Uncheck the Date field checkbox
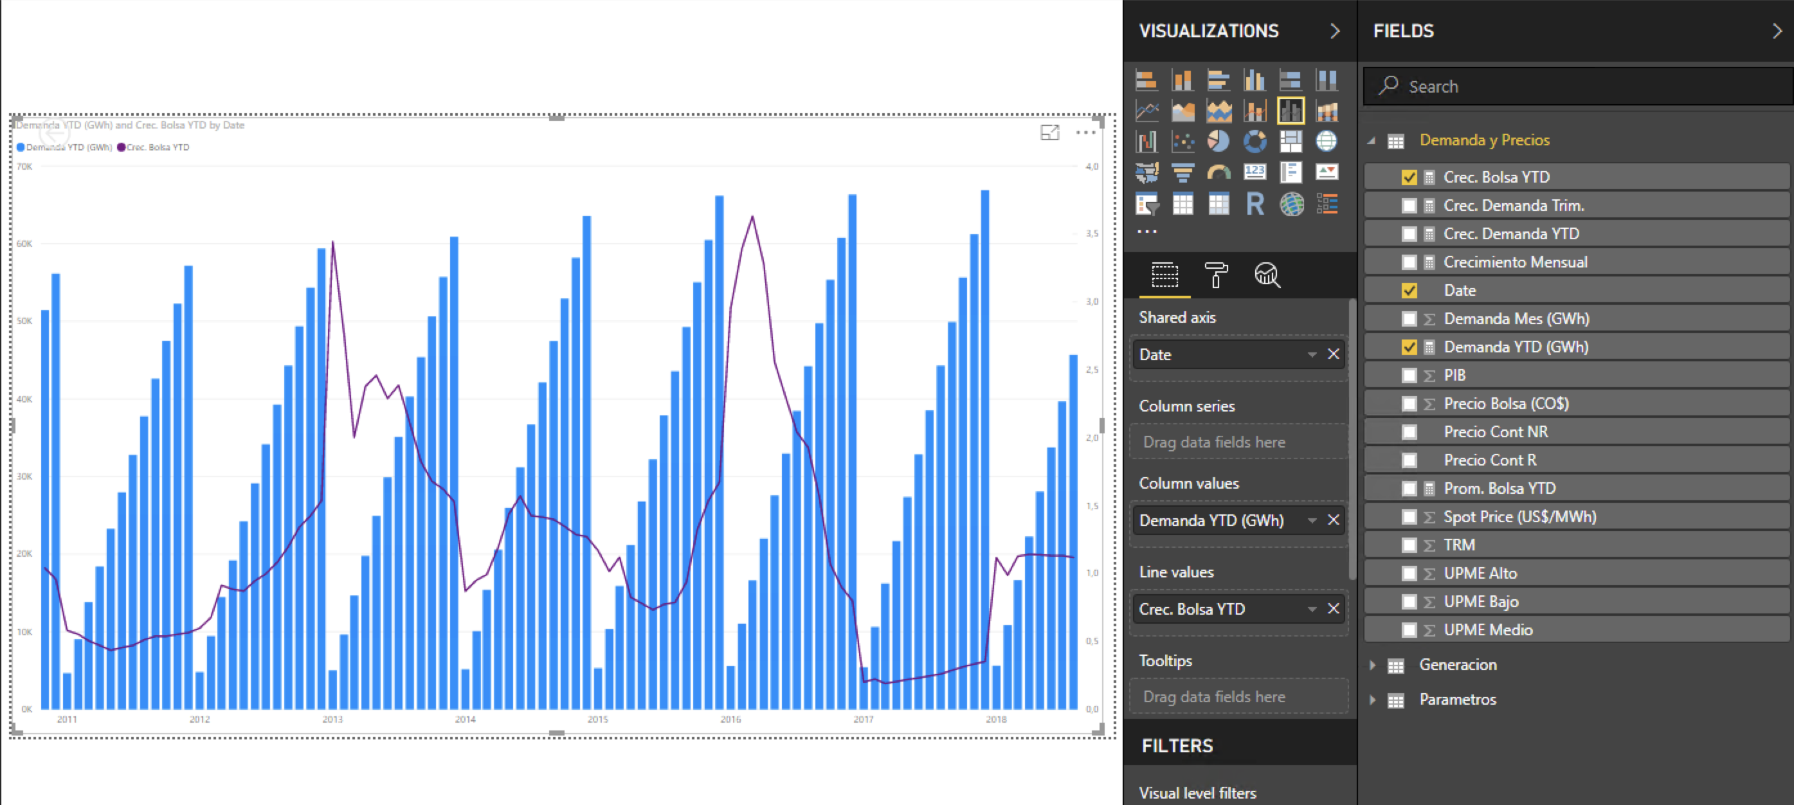 (1409, 291)
